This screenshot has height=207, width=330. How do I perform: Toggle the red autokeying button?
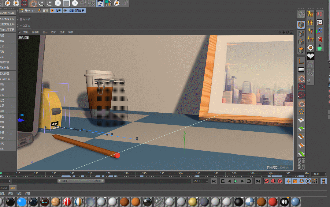tap(273, 181)
